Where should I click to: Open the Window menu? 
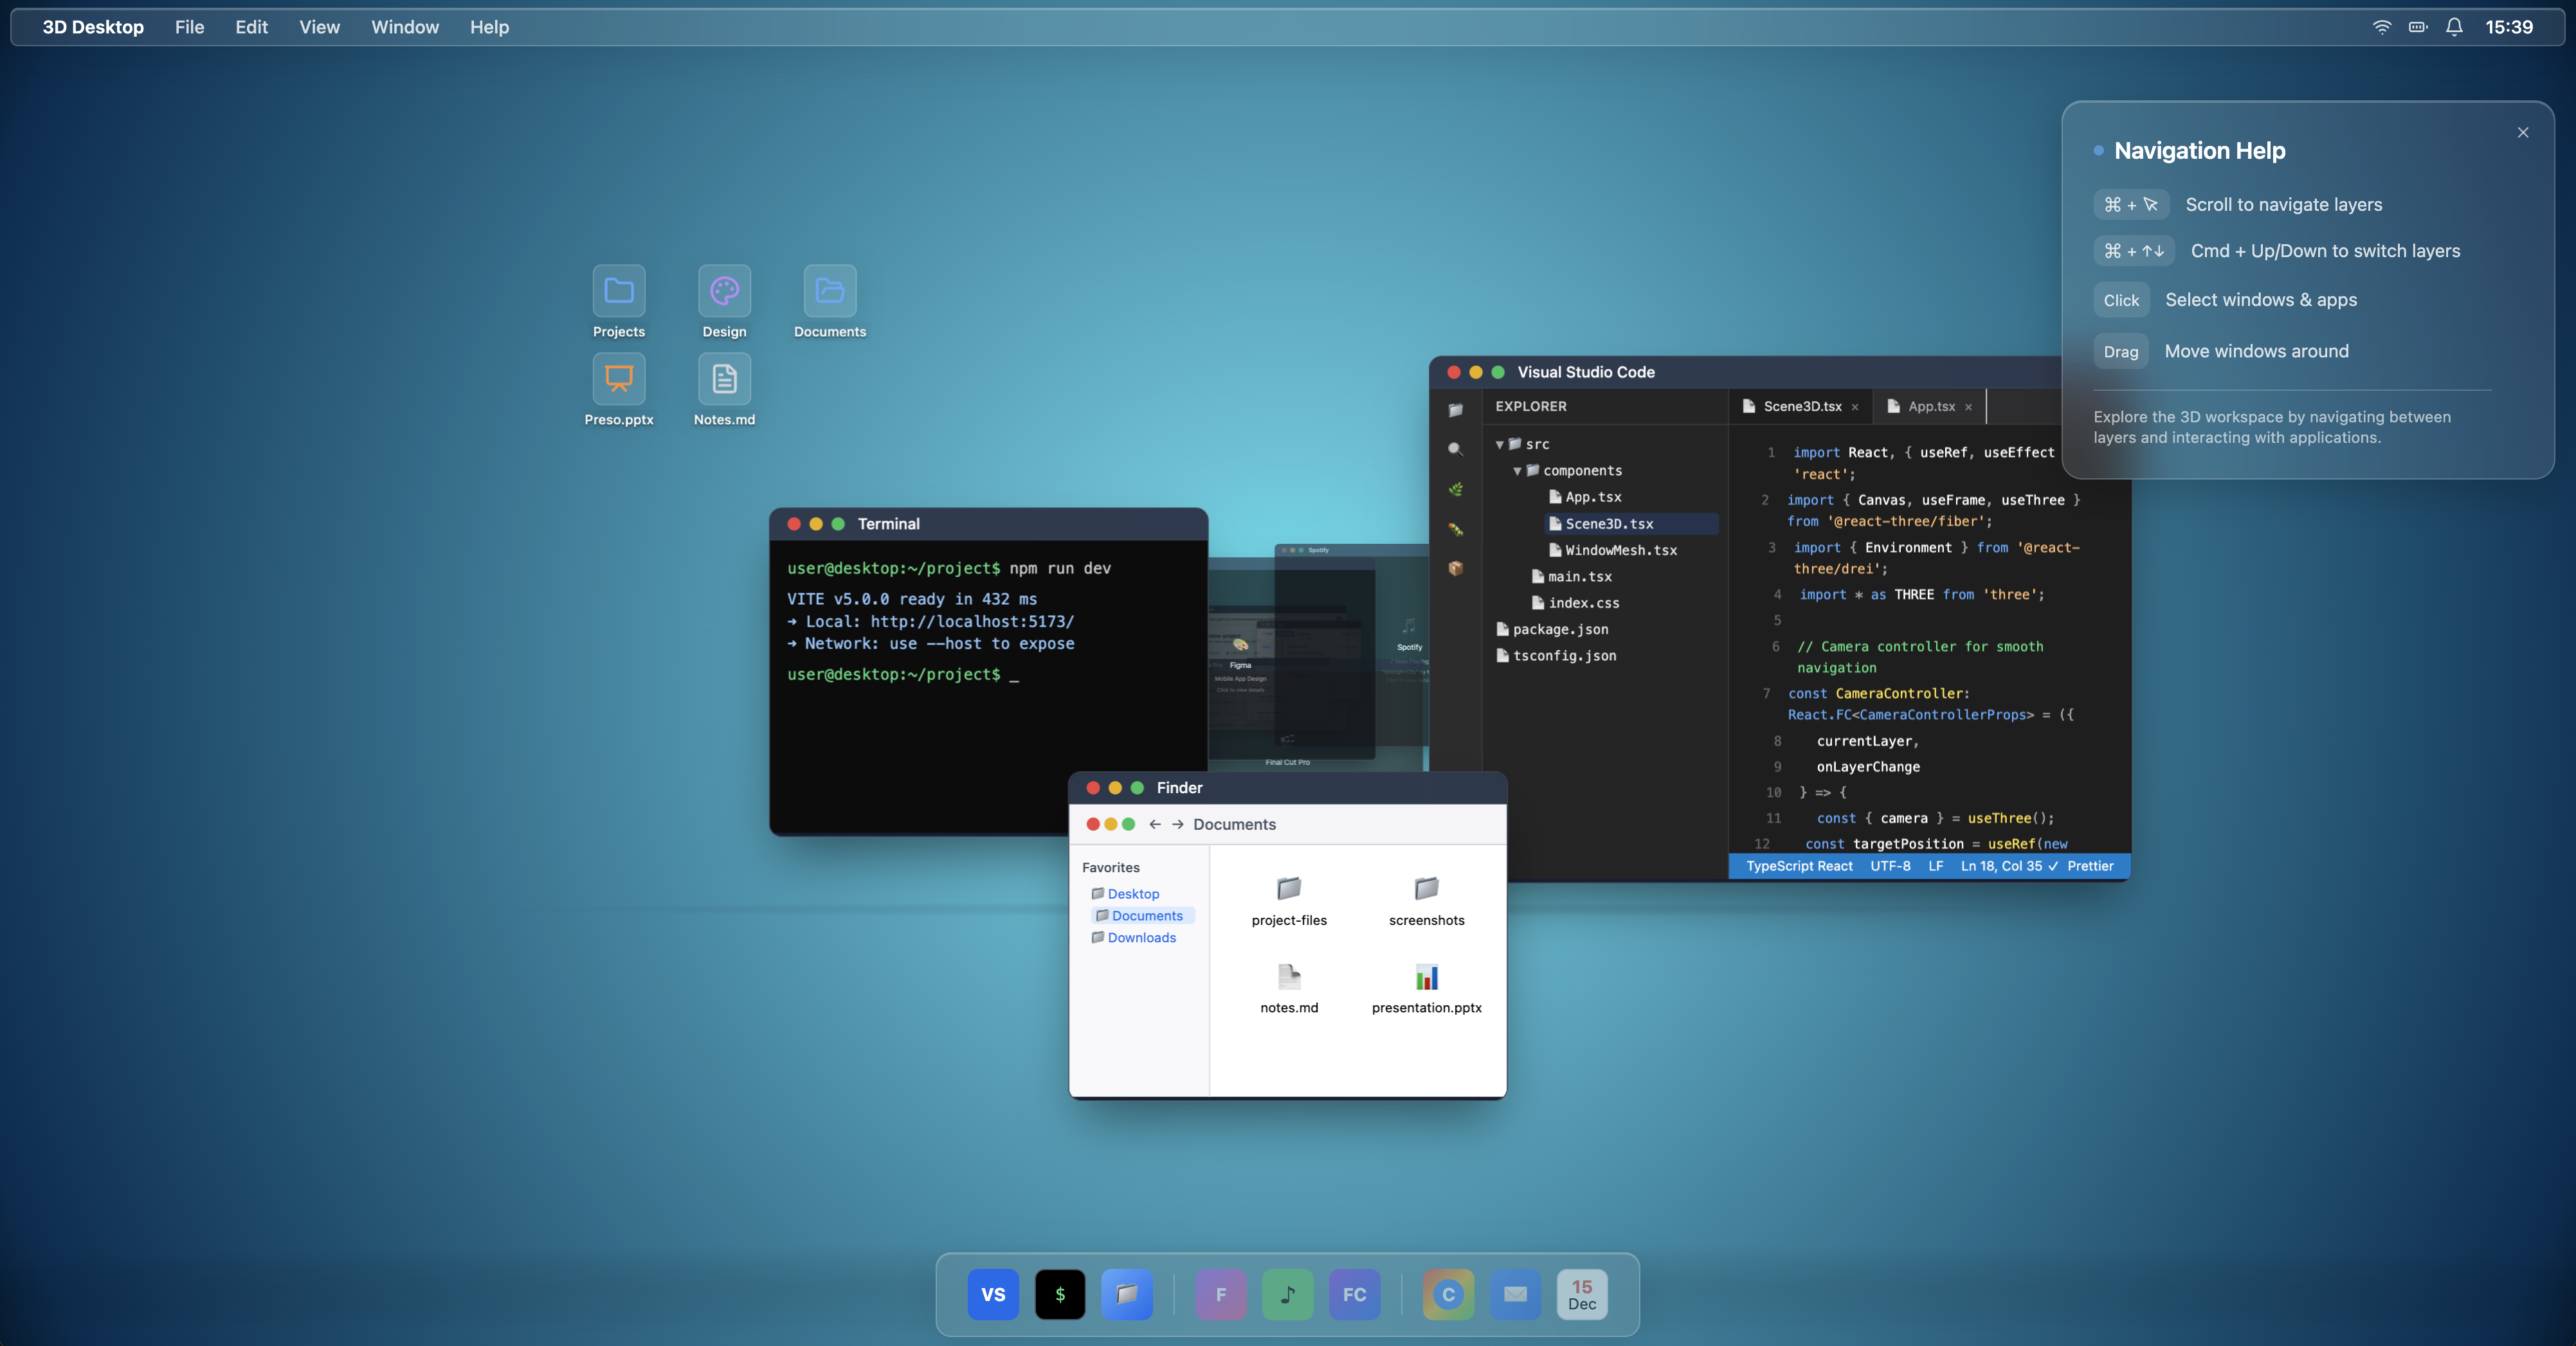404,27
